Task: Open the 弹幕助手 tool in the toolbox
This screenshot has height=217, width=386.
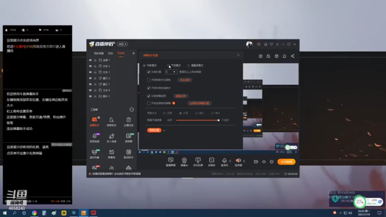Action: point(94,122)
